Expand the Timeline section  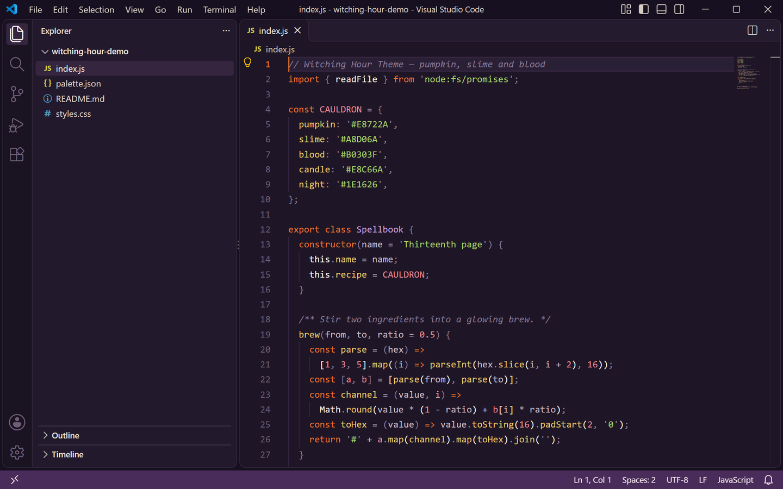[135, 455]
